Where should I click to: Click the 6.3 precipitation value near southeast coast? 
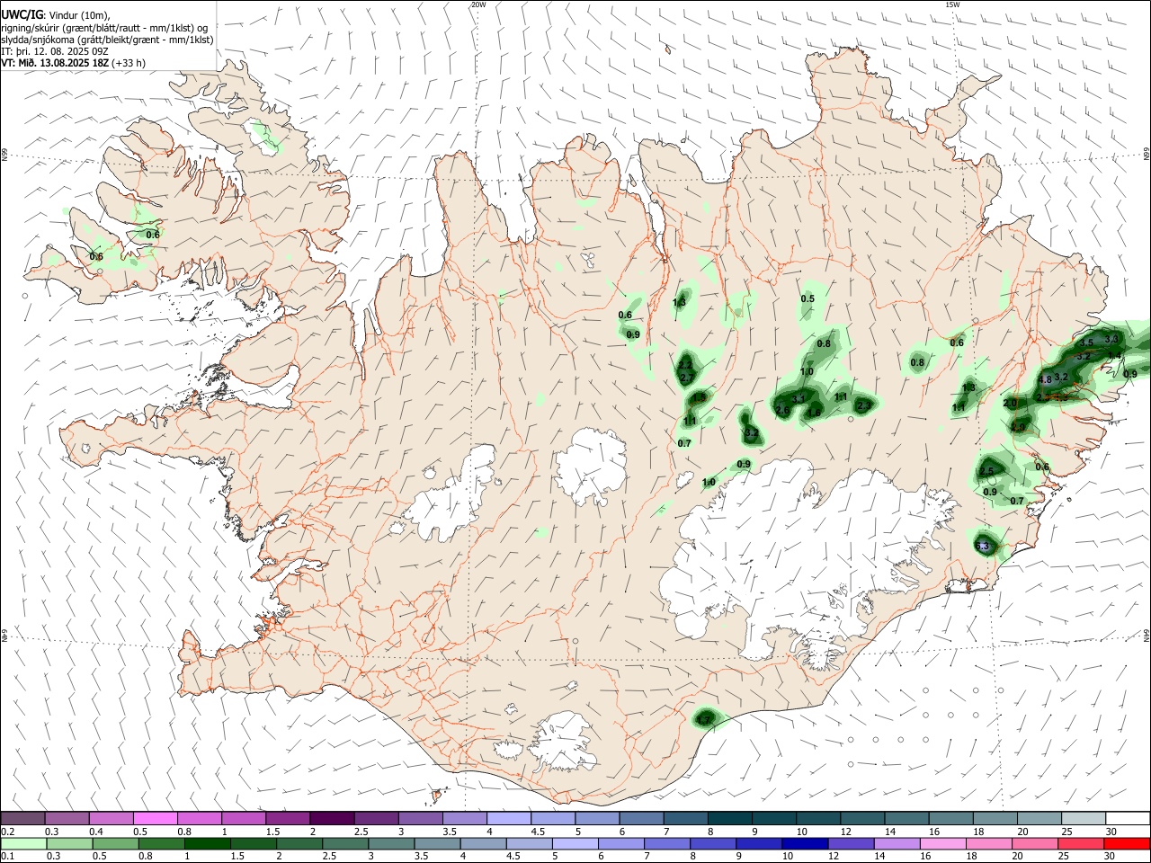982,546
